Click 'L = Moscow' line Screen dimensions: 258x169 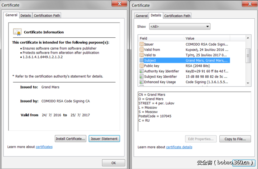(148, 107)
